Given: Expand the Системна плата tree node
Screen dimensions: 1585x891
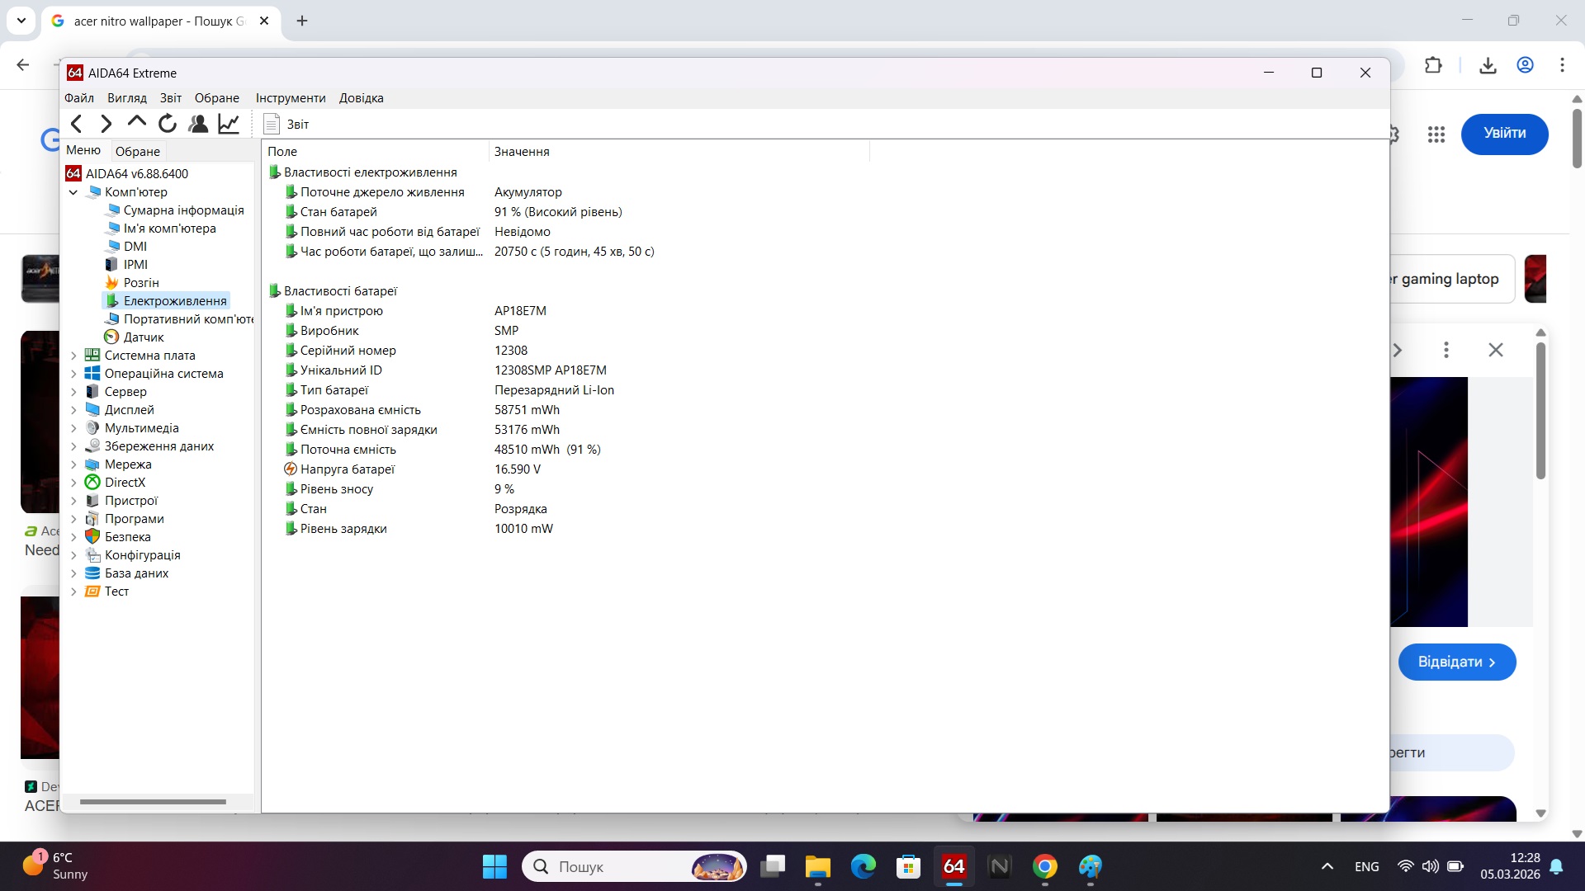Looking at the screenshot, I should click(75, 355).
